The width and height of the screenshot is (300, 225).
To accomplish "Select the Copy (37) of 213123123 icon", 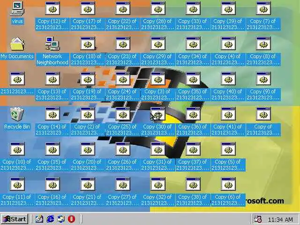I will click(x=193, y=149).
